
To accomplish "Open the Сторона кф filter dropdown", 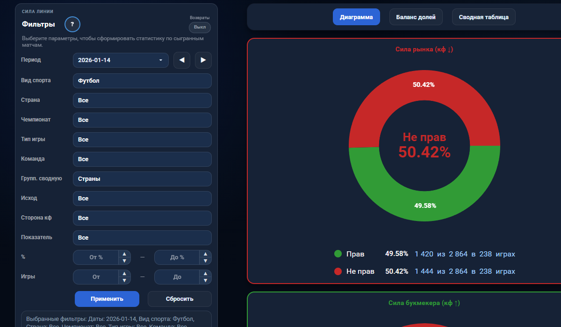I will tap(142, 218).
